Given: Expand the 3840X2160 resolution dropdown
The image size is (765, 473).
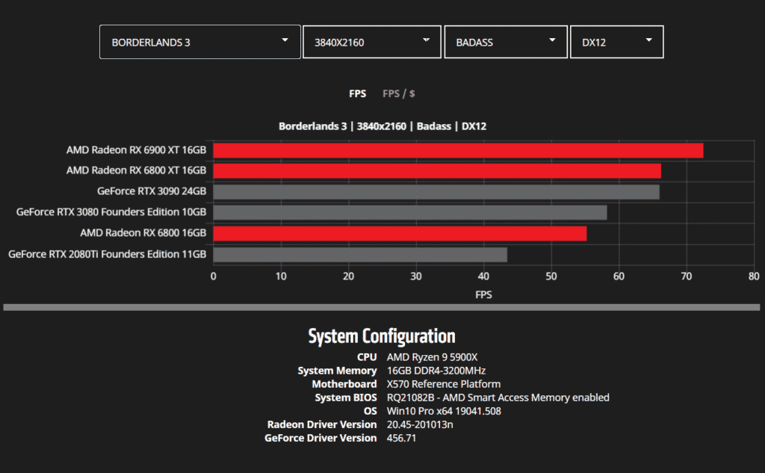Looking at the screenshot, I should click(x=371, y=42).
